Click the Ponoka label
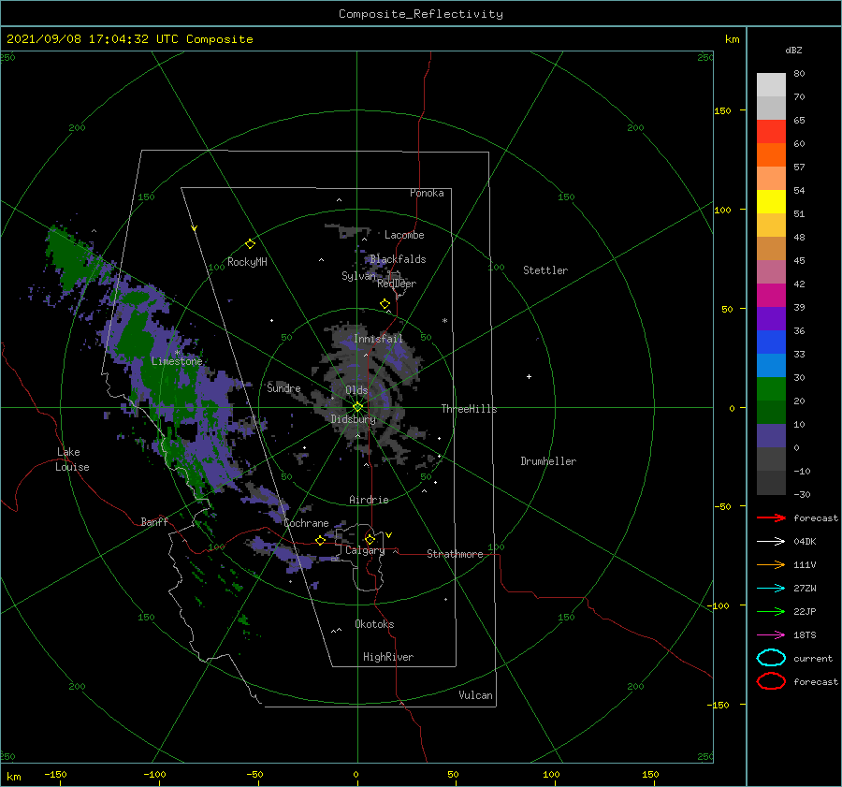 (x=427, y=193)
